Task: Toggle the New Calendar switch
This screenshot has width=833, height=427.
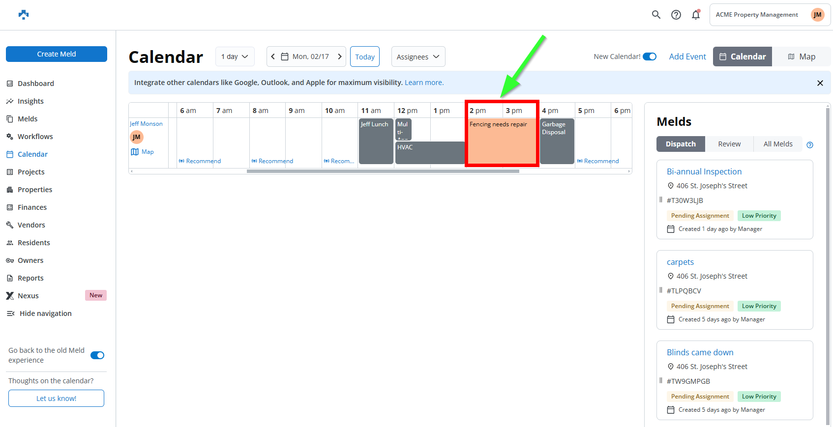Action: coord(650,57)
